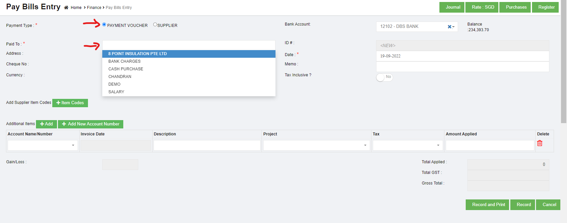Open the Account Name/Number dropdown
The height and width of the screenshot is (223, 567).
pyautogui.click(x=43, y=145)
